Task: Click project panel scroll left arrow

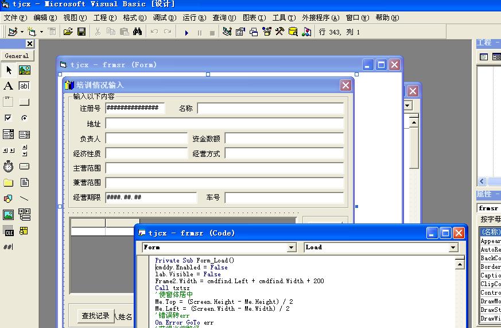Action: (482, 182)
